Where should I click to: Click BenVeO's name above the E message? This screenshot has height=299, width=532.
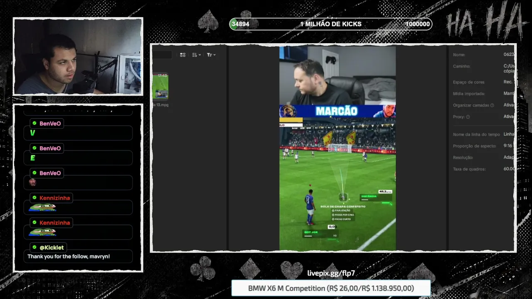point(50,148)
